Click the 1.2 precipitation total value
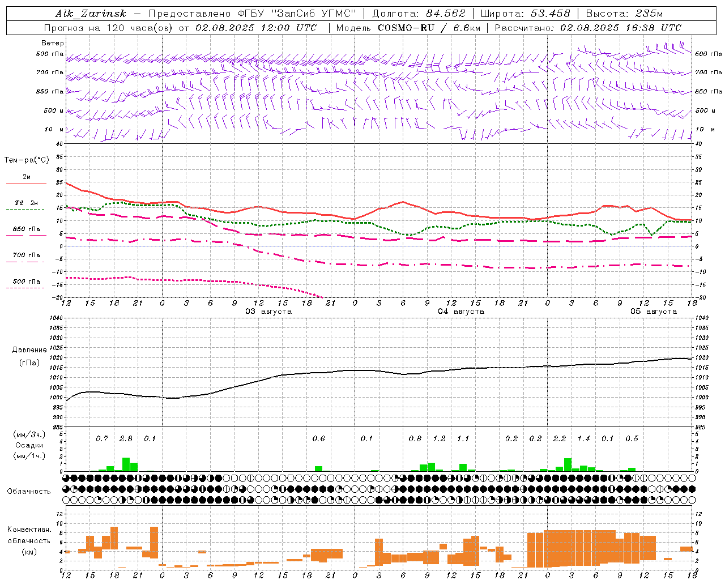Viewport: 725px width, 580px height. (x=439, y=438)
